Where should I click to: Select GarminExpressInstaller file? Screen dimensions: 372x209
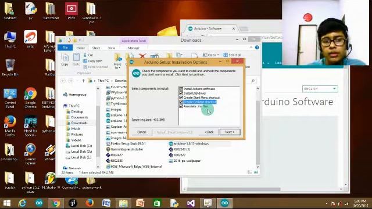pos(124,149)
